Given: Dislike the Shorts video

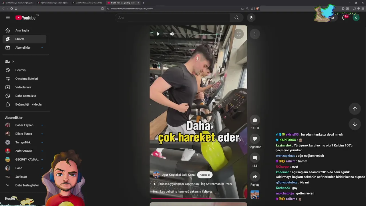Looking at the screenshot, I should coord(255,139).
